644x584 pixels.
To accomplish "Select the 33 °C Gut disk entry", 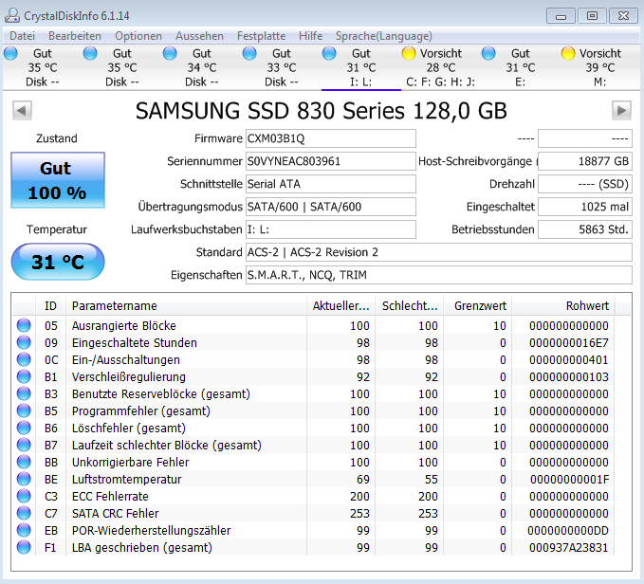I will pos(282,67).
